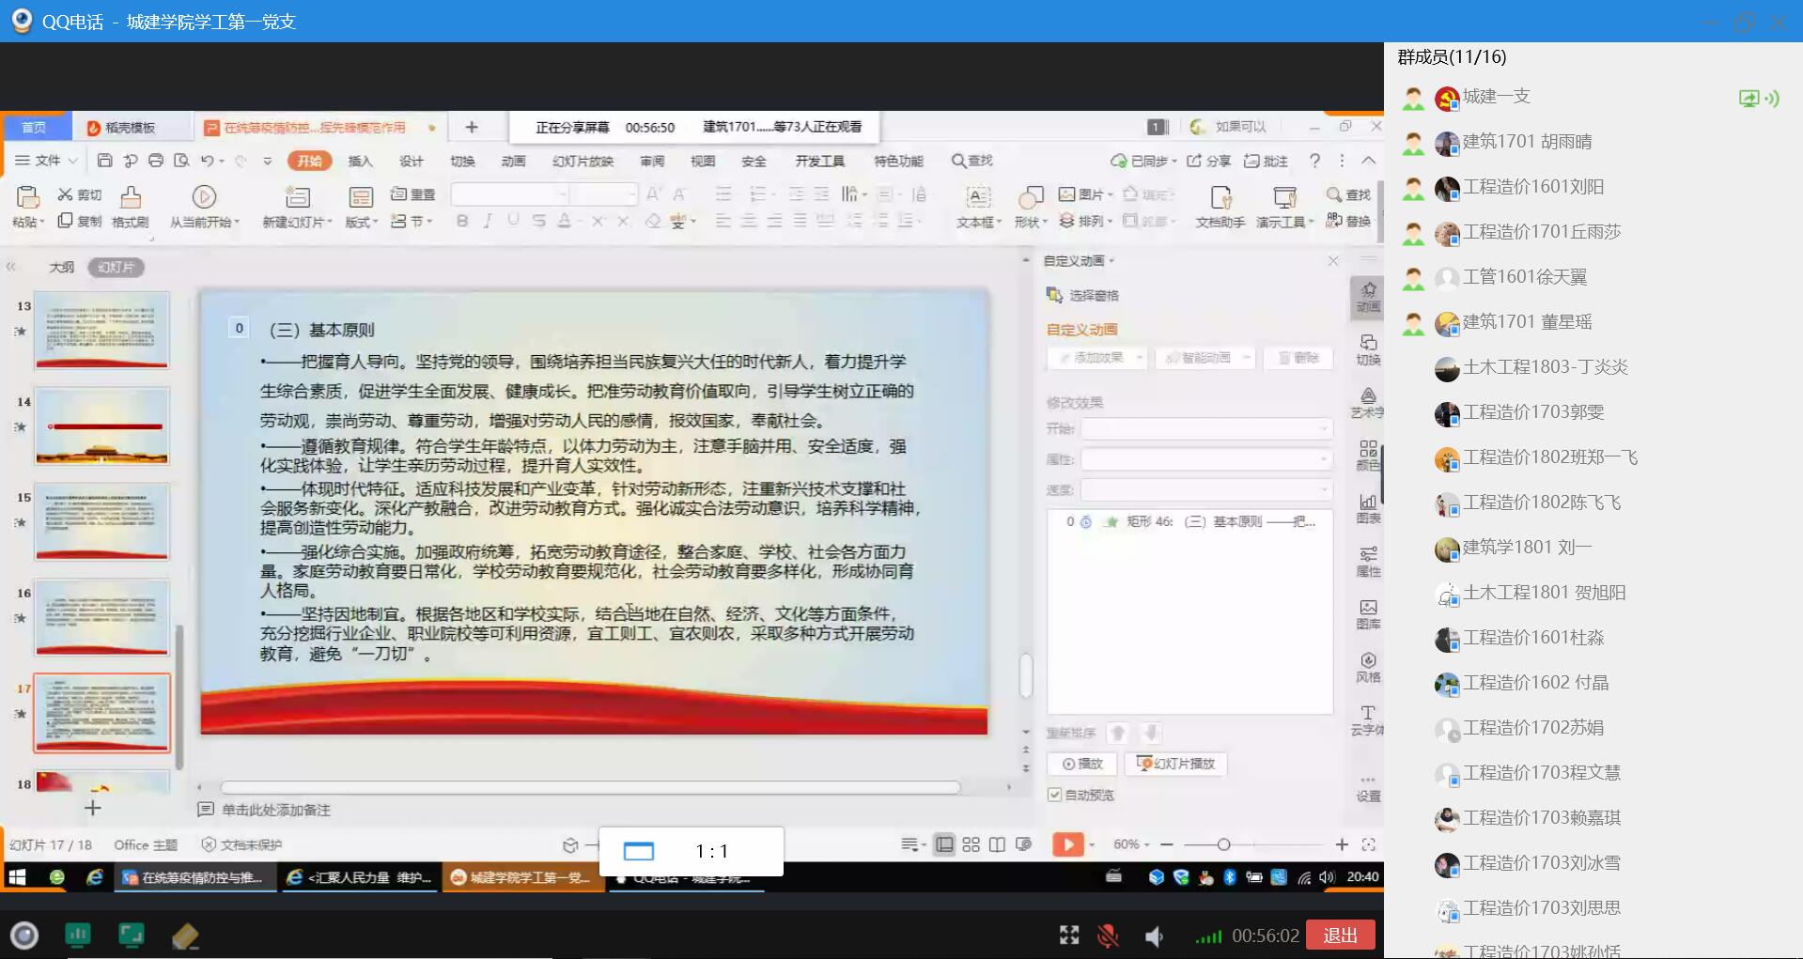
Task: Open the 添加效果 add effect dropdown
Action: pos(1096,358)
